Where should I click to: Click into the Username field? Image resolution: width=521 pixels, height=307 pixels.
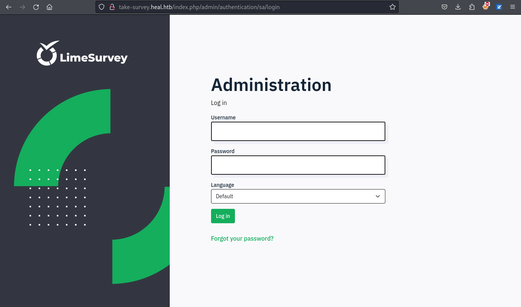pyautogui.click(x=298, y=131)
